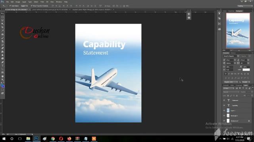Select the Eyedropper tool

point(2,31)
